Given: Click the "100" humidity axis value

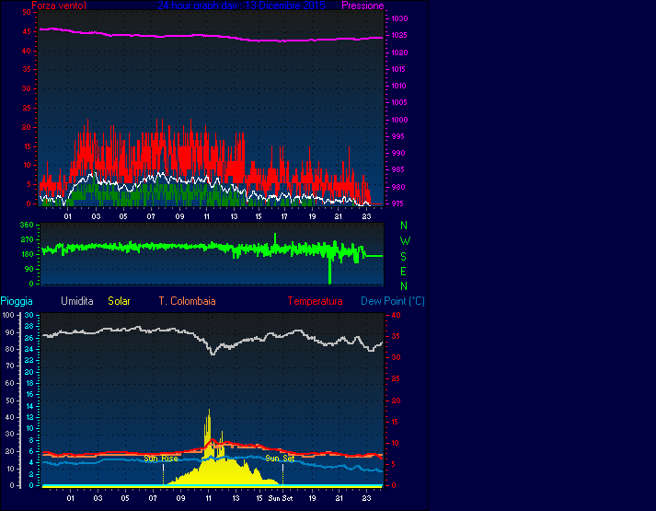Looking at the screenshot, I should 8,315.
